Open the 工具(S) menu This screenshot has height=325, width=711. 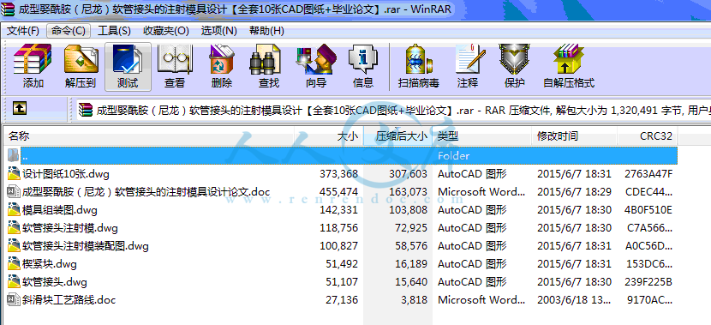point(114,31)
